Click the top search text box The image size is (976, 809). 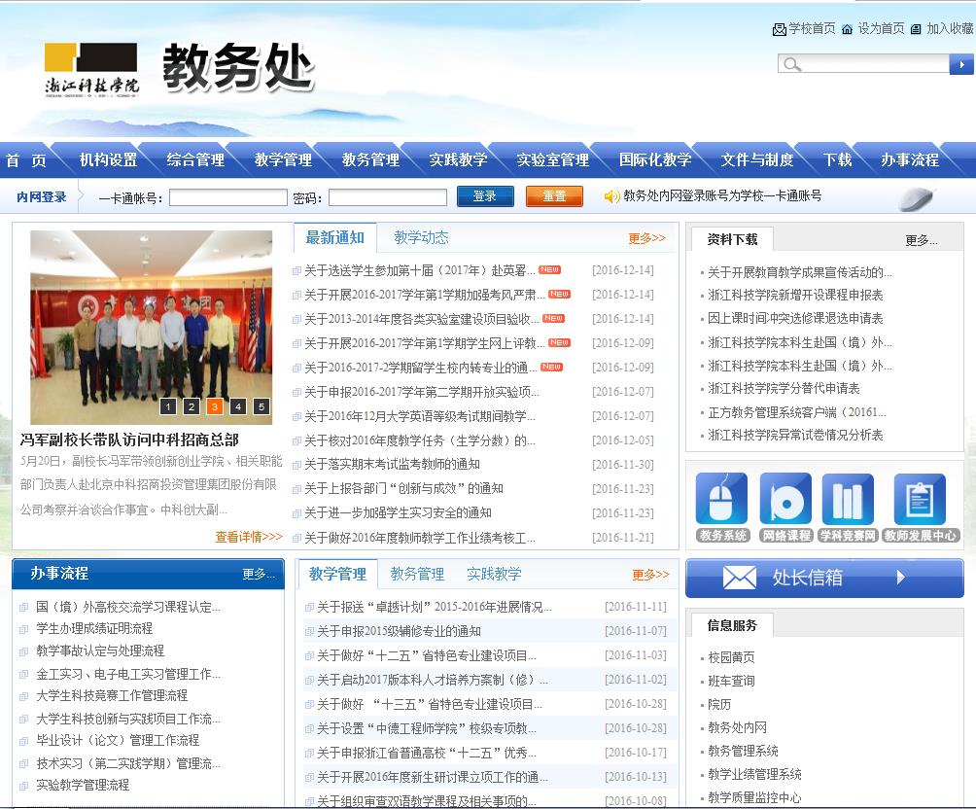tap(863, 63)
